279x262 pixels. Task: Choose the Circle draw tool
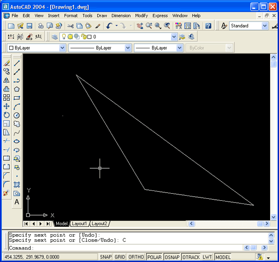[x=17, y=115]
